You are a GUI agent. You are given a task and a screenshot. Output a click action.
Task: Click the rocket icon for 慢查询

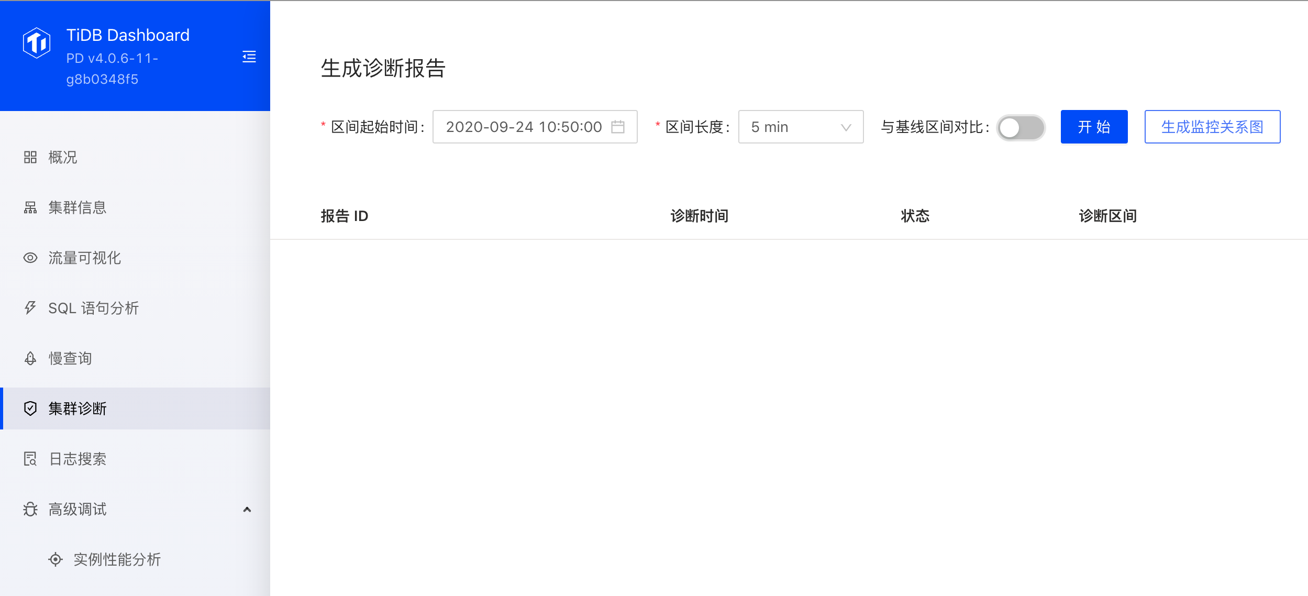(x=30, y=358)
